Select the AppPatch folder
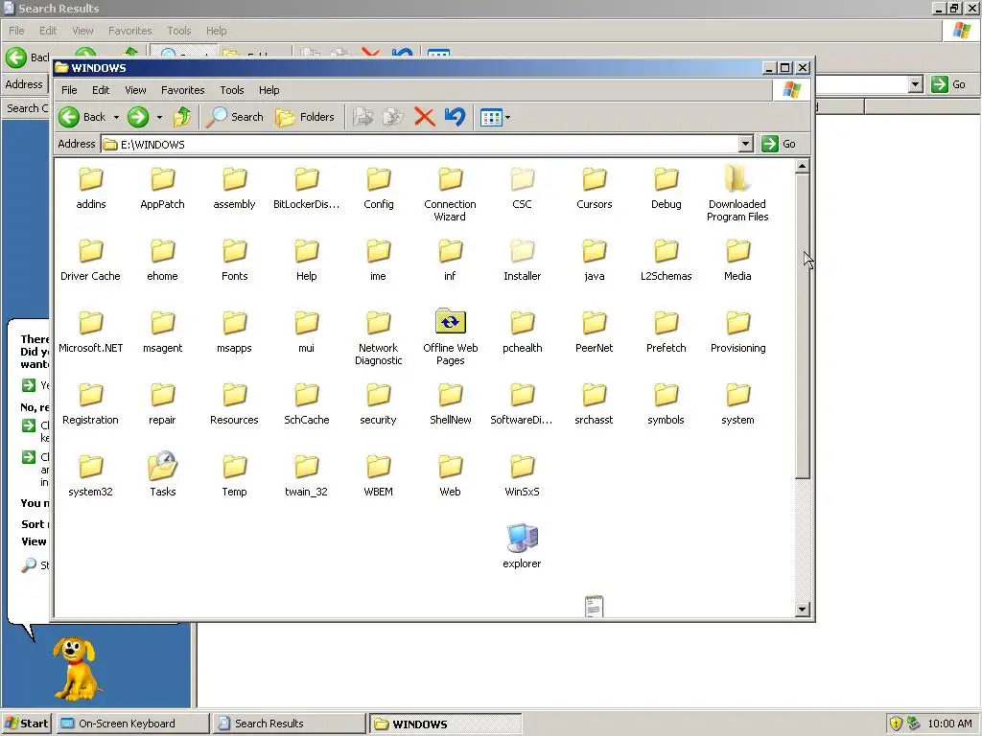Screen dimensions: 982x736 tap(163, 188)
